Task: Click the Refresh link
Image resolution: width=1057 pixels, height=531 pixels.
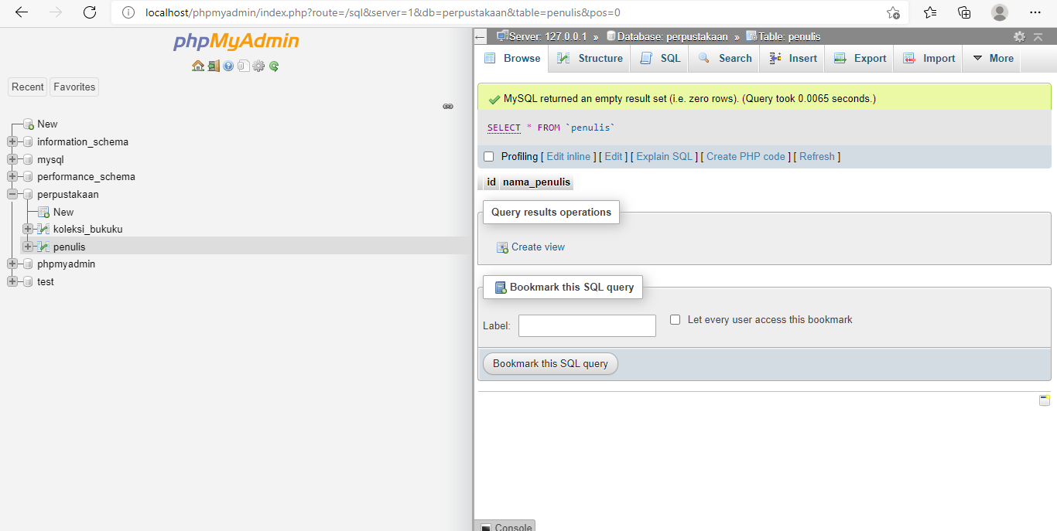Action: coord(817,156)
